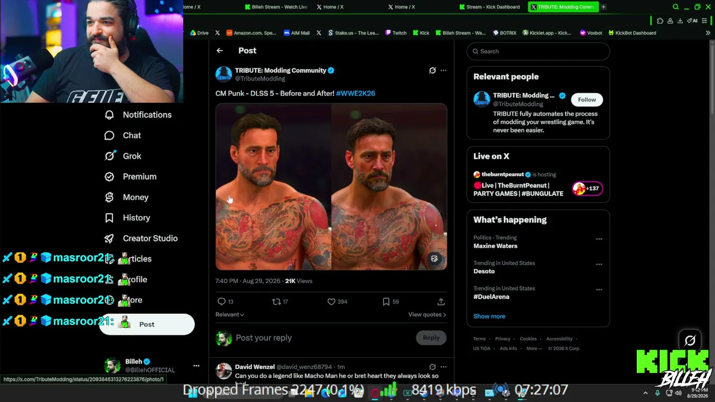Open Money in the sidebar

[127, 197]
